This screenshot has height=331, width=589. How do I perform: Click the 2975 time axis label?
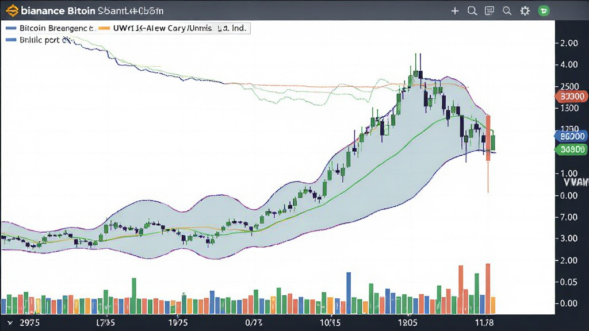[x=29, y=323]
